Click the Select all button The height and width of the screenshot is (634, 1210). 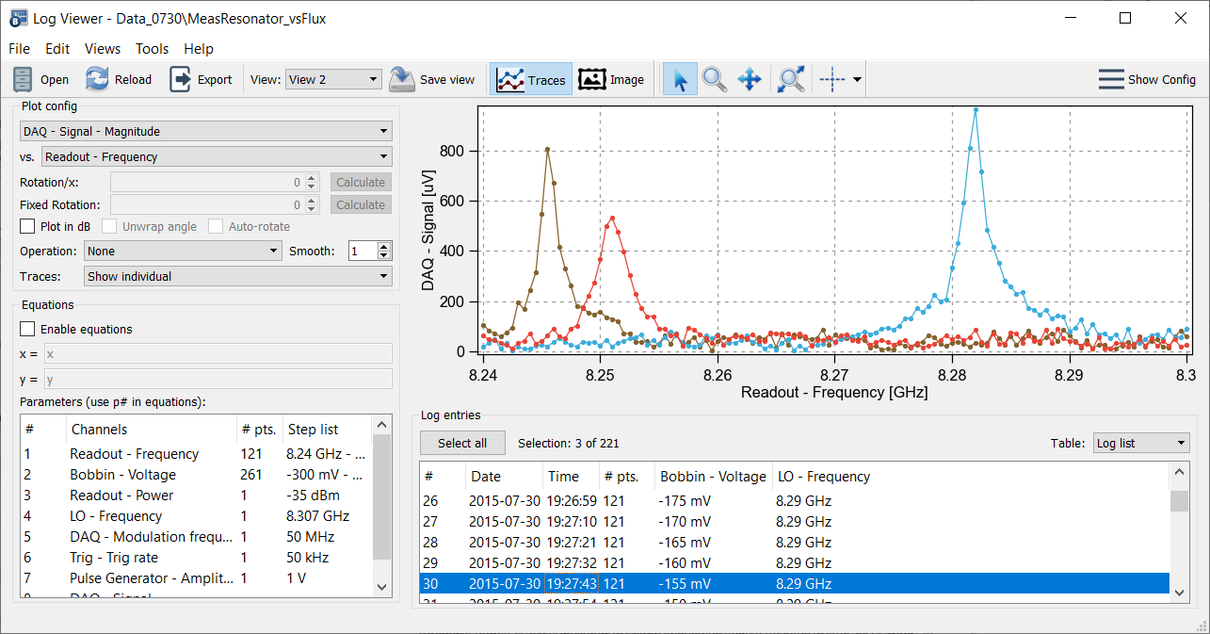tap(463, 444)
